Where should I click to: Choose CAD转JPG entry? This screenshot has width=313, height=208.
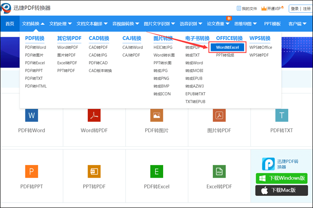click(x=98, y=55)
